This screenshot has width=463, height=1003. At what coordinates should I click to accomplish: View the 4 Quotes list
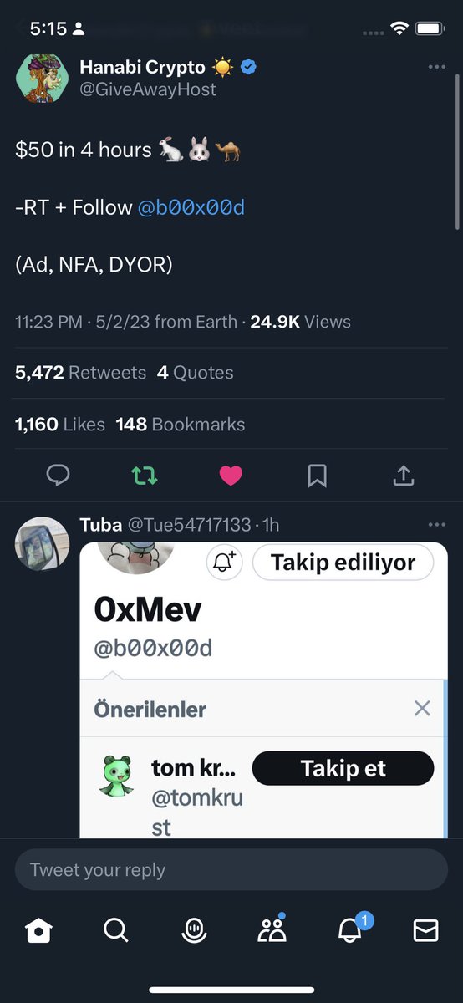tap(196, 373)
